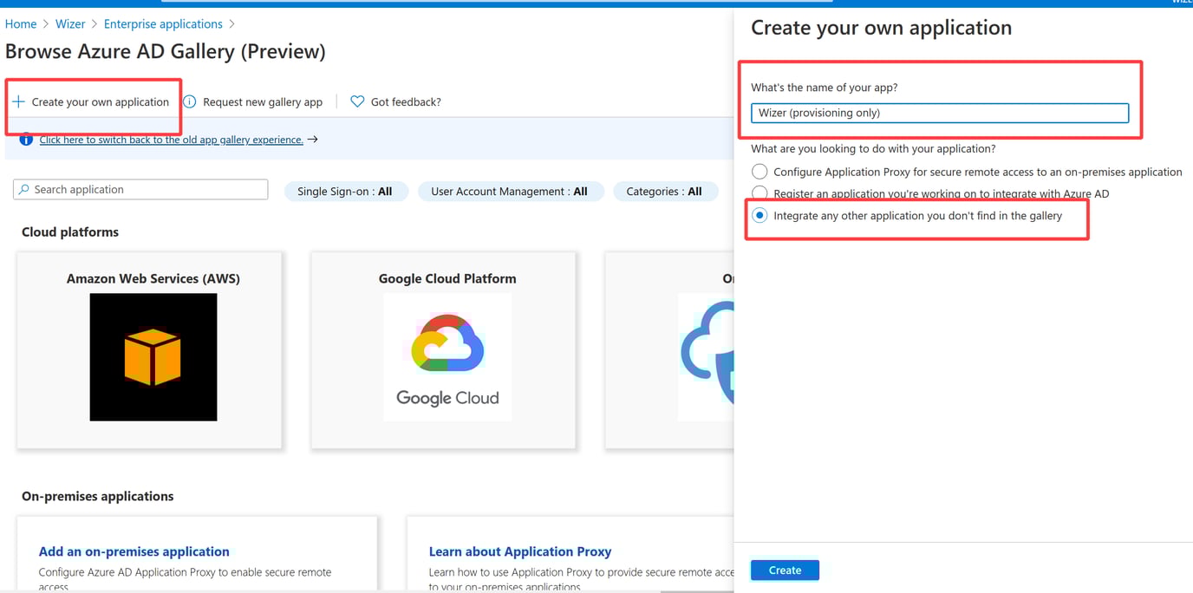Click the search magnifier in Search application box

(x=22, y=189)
